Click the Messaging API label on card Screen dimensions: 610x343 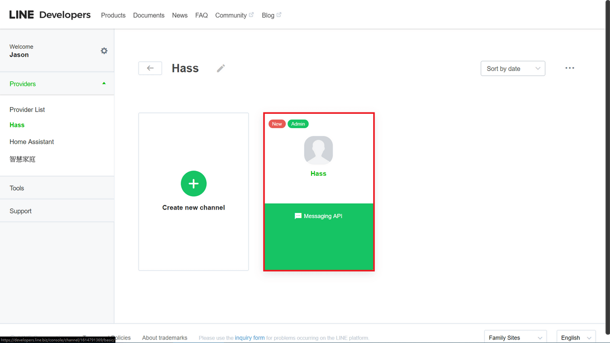point(323,216)
